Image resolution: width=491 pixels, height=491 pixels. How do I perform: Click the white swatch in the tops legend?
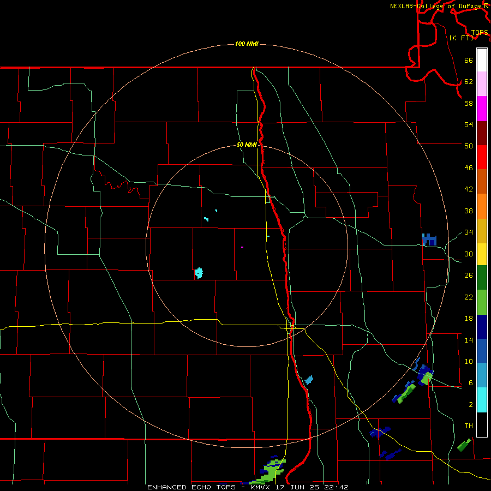[482, 60]
